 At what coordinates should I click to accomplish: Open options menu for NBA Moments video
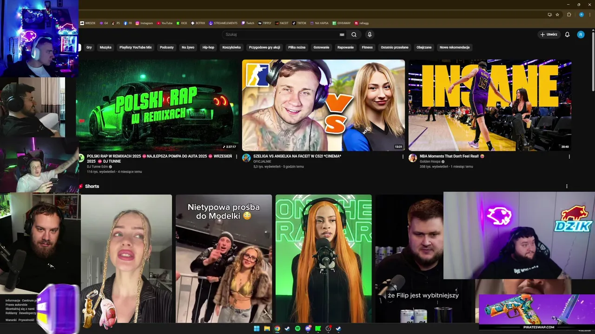[569, 156]
